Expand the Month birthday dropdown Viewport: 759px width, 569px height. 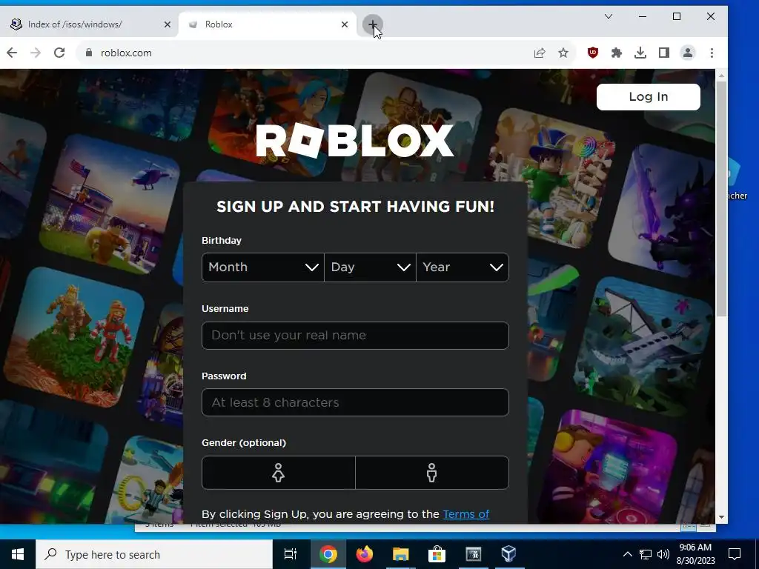click(263, 267)
